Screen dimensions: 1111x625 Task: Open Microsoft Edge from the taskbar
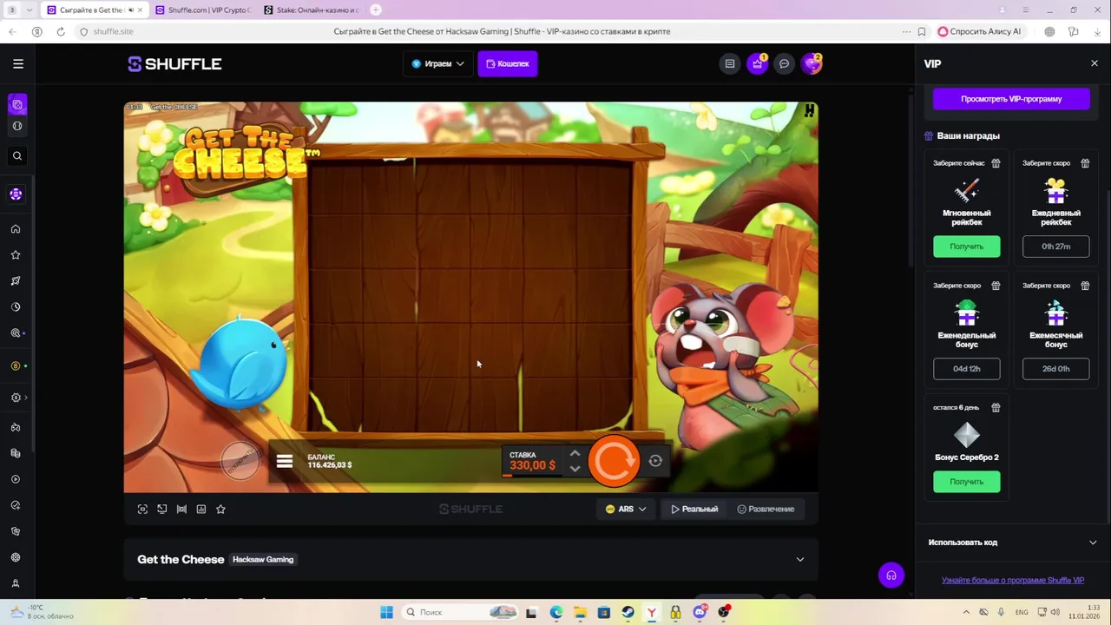[x=555, y=612]
